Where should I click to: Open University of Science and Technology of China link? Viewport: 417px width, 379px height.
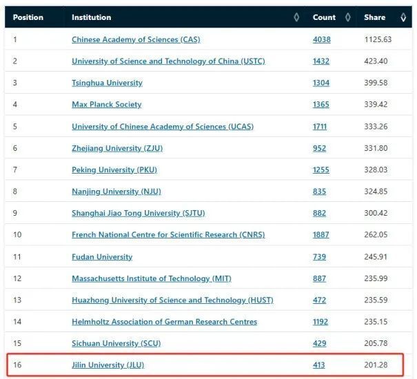pyautogui.click(x=168, y=61)
